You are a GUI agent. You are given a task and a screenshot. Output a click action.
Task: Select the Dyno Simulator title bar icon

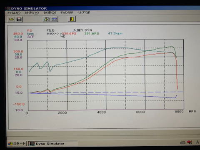(8, 8)
